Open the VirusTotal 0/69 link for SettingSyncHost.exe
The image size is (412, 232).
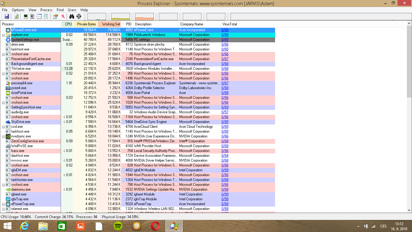tap(225, 107)
